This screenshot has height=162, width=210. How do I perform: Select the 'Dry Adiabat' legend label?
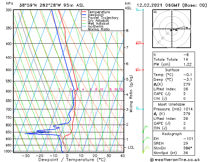click(98, 21)
